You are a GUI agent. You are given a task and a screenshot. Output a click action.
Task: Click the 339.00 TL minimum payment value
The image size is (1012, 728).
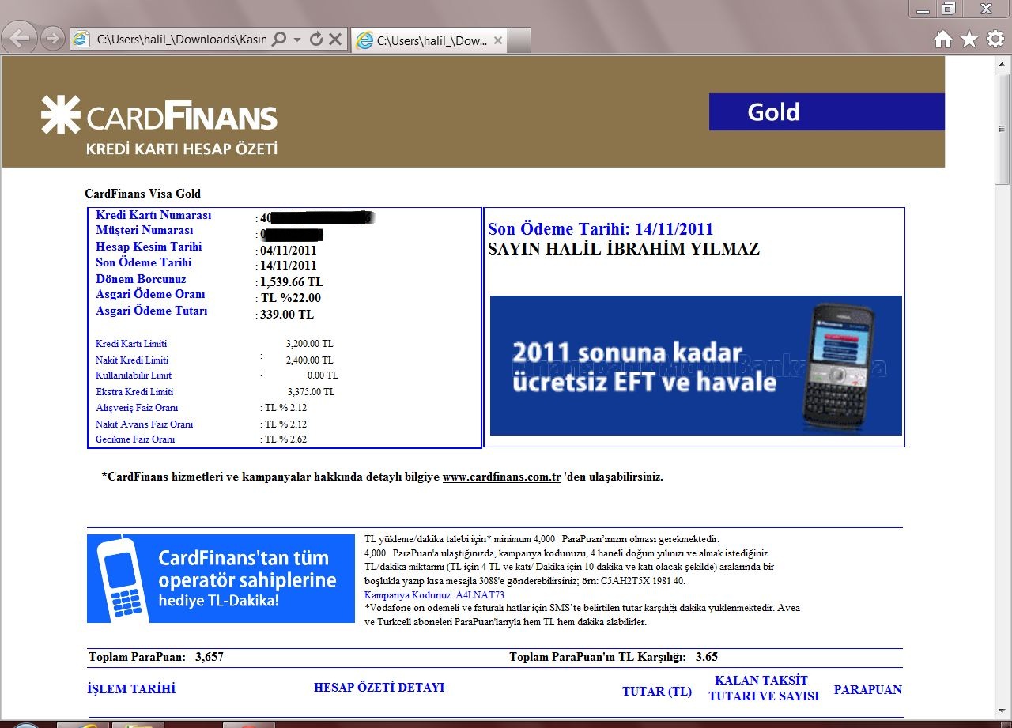[287, 315]
